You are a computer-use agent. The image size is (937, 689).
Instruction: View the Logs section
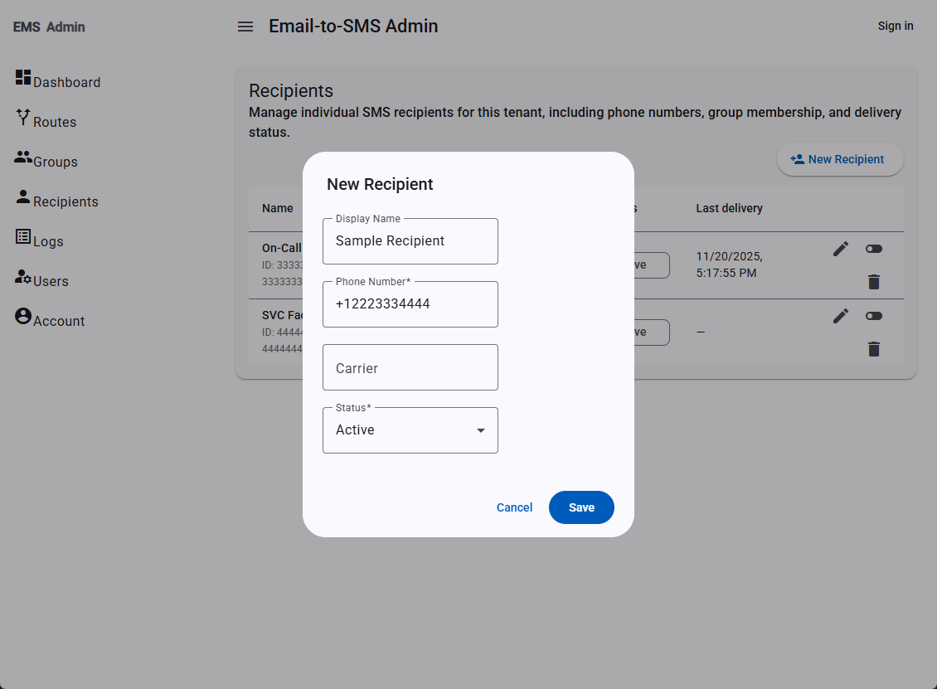pos(48,240)
